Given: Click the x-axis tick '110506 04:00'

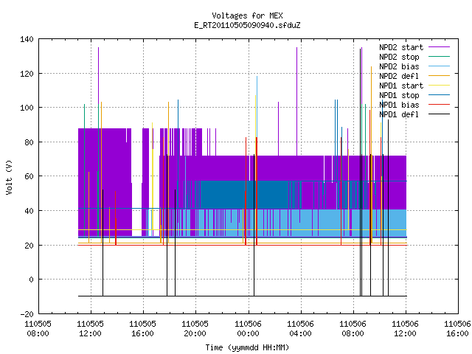Looking at the screenshot, I should (300, 329).
